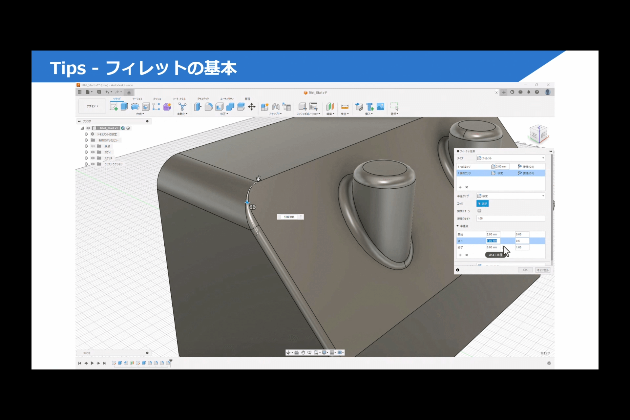
Task: Hide the Construction folder
Action: [x=93, y=164]
